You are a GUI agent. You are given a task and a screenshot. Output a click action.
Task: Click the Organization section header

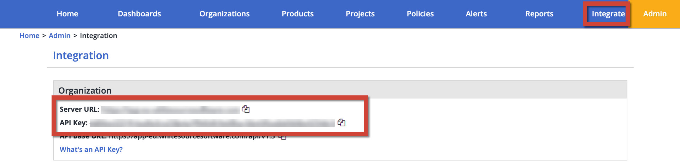click(85, 90)
